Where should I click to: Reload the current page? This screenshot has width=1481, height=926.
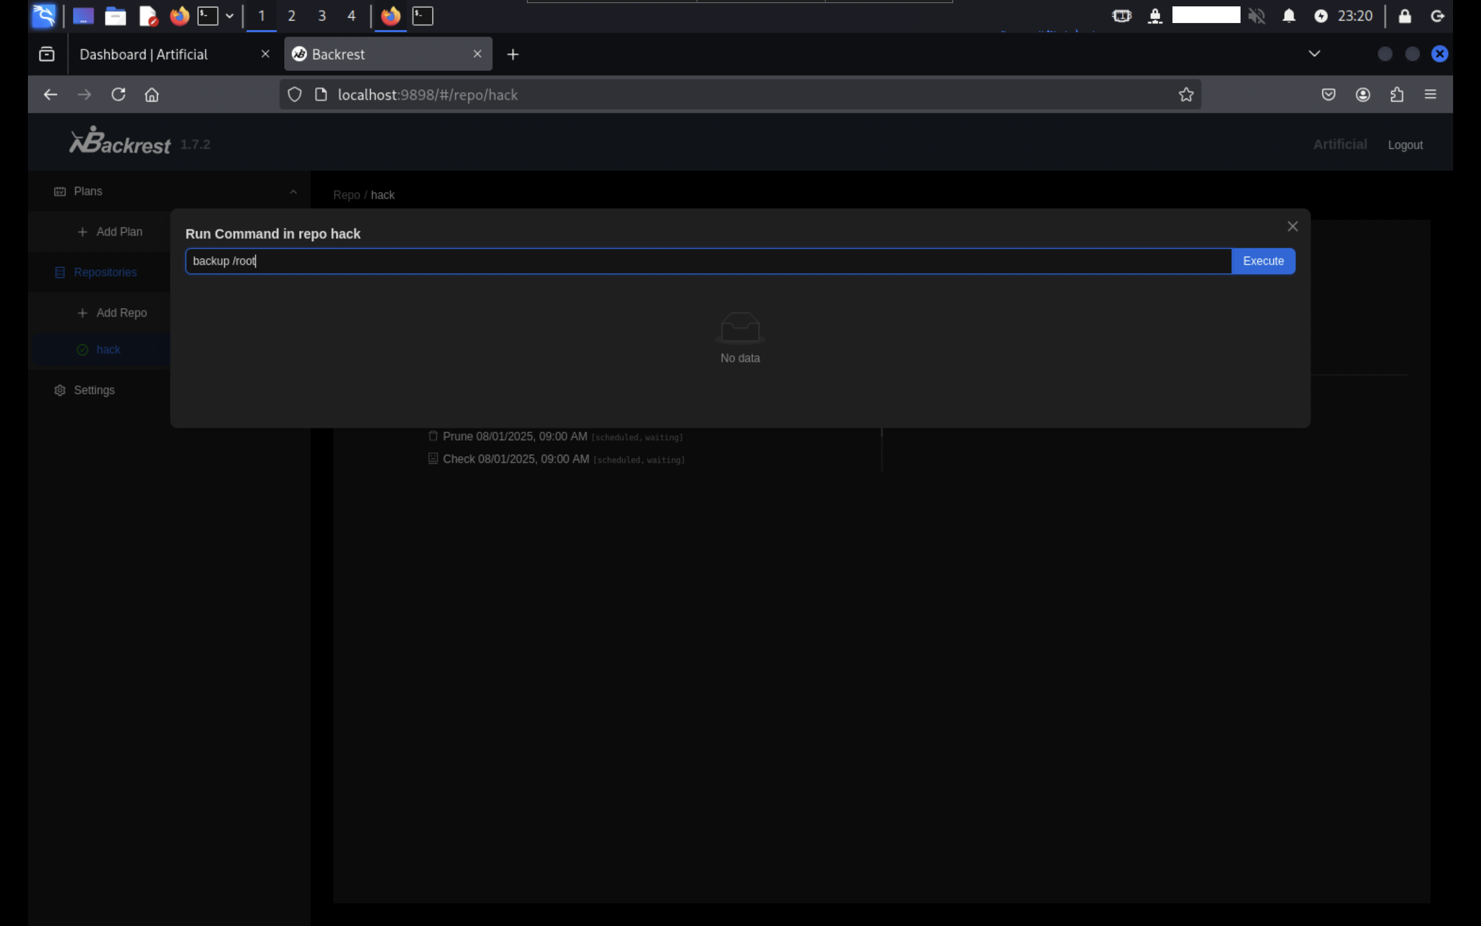[x=118, y=94]
